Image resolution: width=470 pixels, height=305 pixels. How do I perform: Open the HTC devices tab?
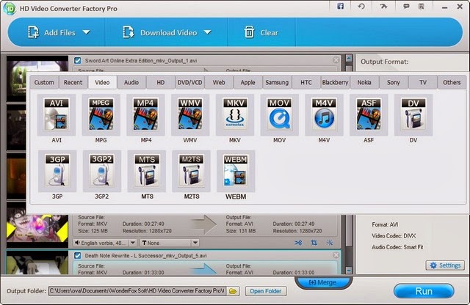(x=306, y=82)
